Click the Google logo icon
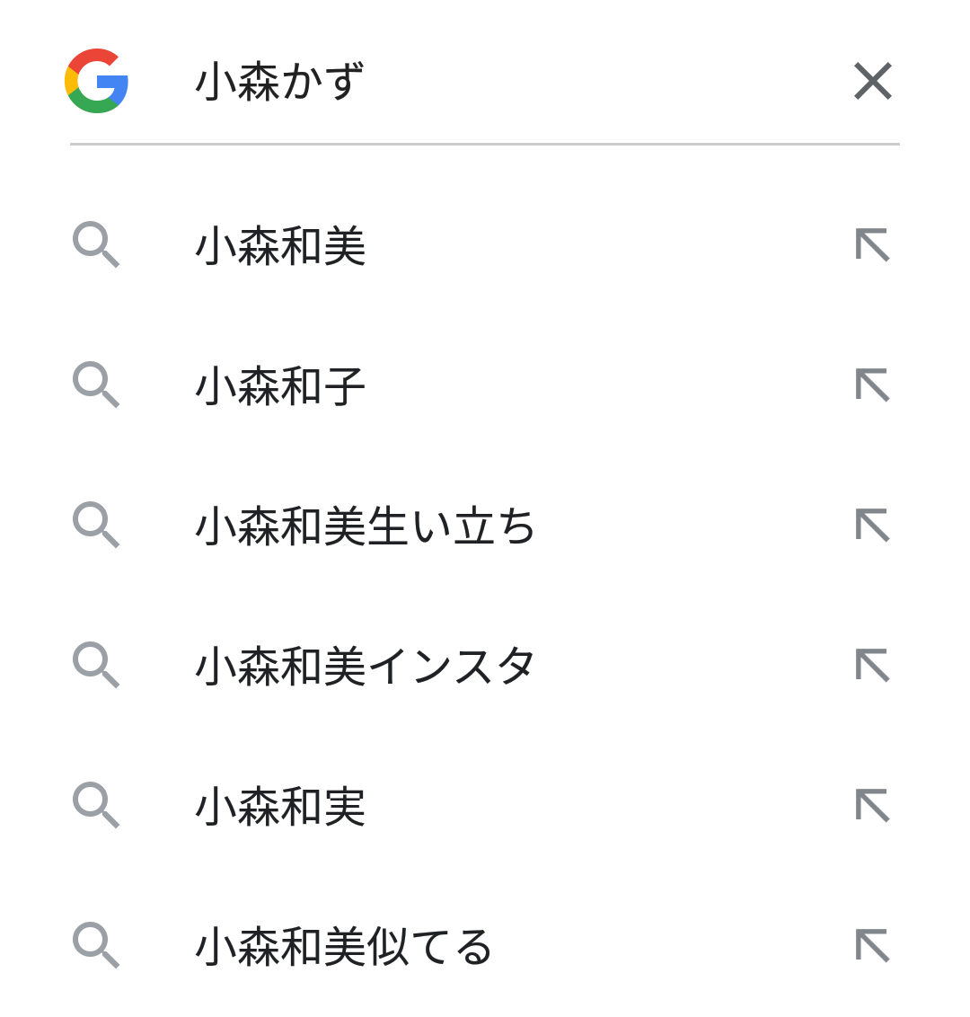Screen dimensions: 970x1017 pyautogui.click(x=96, y=81)
